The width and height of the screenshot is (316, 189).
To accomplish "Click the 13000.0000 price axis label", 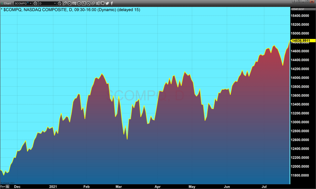I will [300, 122].
